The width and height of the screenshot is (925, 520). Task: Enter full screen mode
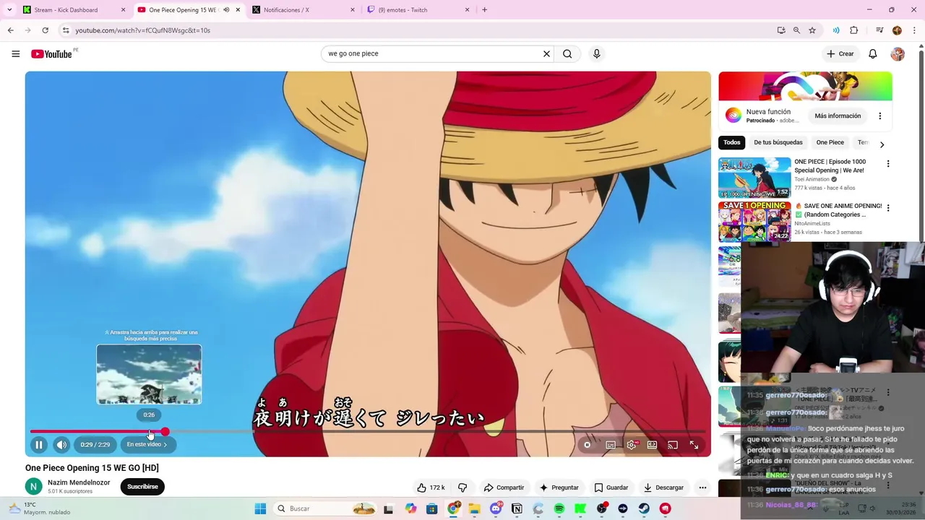(x=694, y=445)
